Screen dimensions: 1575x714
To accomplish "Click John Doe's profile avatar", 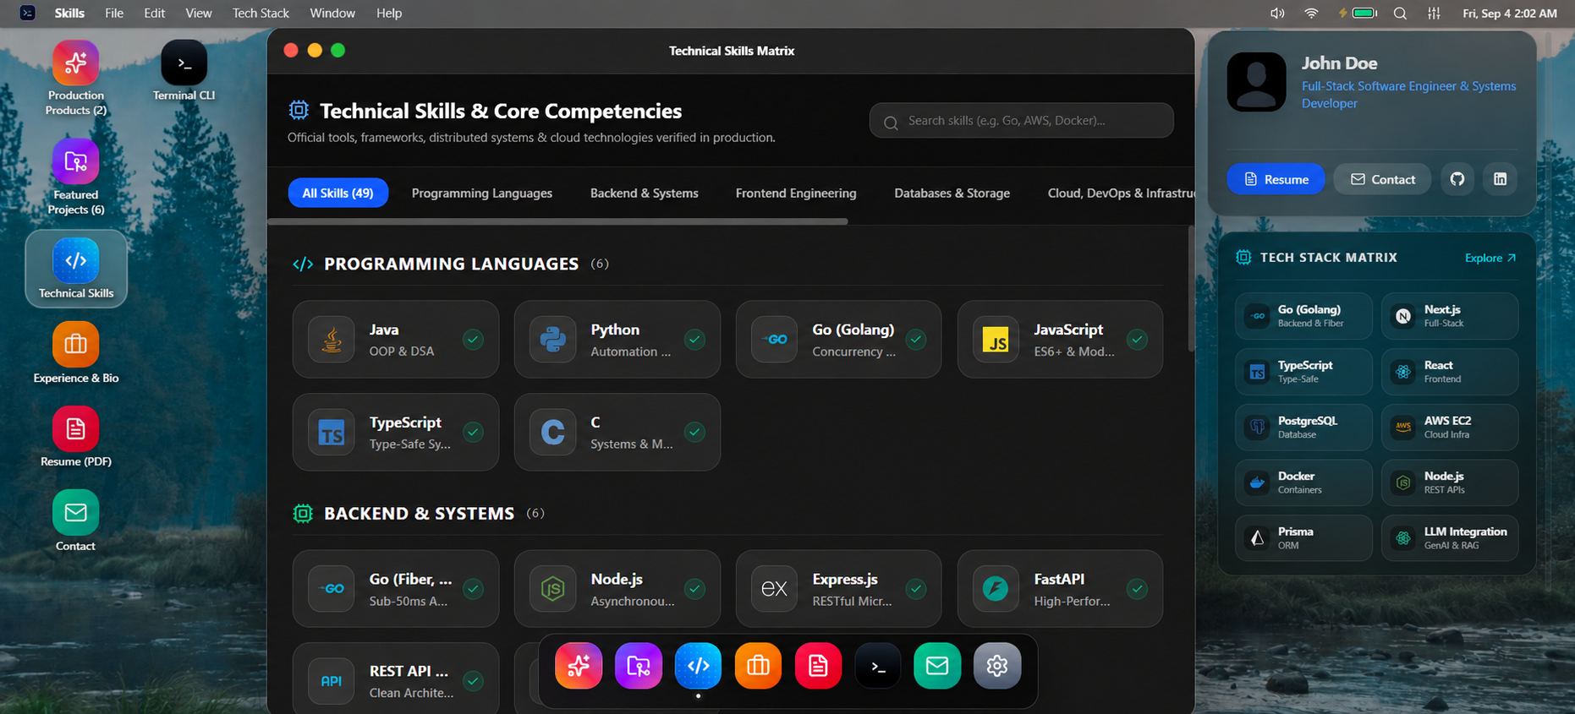I will (x=1256, y=82).
